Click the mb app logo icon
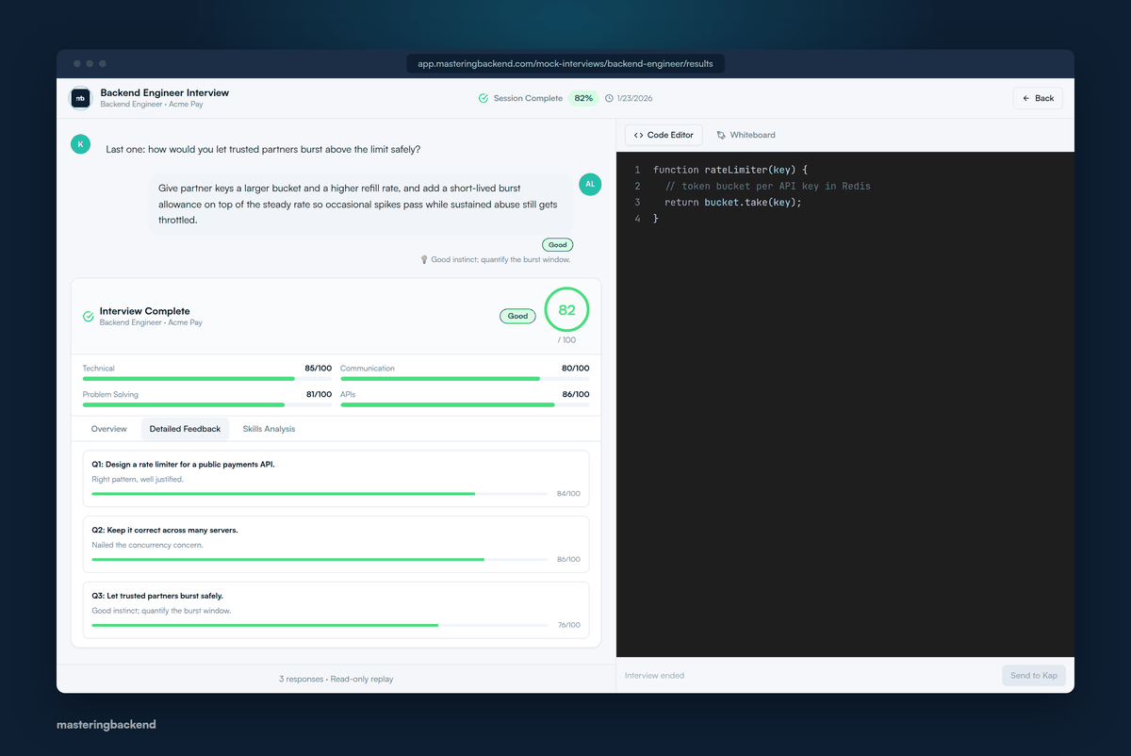 click(x=80, y=98)
